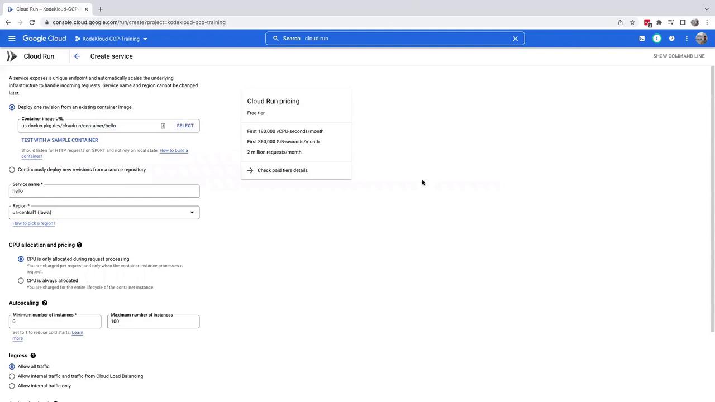Screen dimensions: 715x402
Task: Select Allow all traffic ingress option
Action: click(12, 367)
